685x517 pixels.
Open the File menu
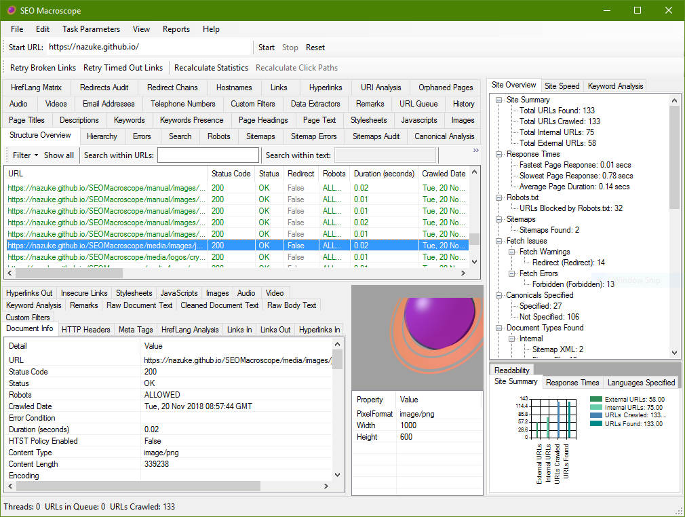[17, 29]
